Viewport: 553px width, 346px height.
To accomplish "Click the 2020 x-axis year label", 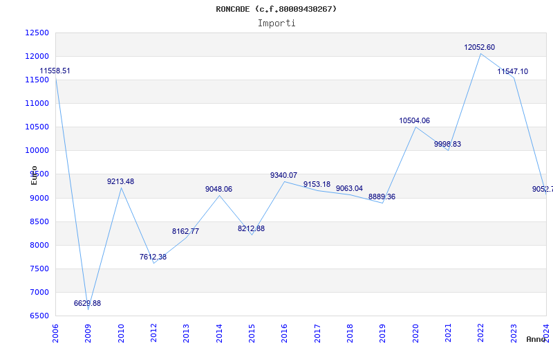I will (x=415, y=334).
